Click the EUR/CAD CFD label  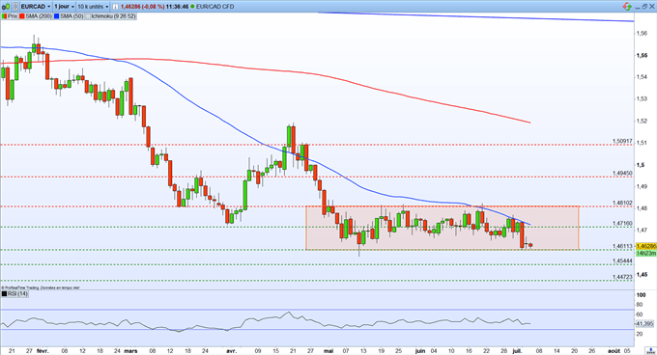(x=214, y=7)
